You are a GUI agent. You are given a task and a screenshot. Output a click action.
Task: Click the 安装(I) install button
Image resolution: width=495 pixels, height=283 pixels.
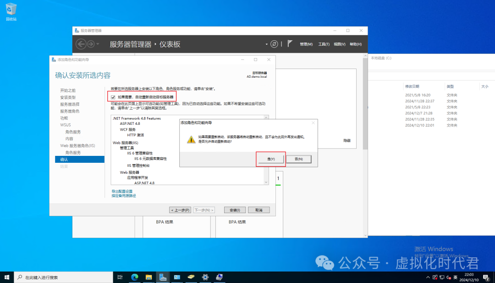point(235,210)
